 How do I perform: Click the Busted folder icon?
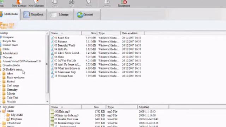(x=4, y=81)
